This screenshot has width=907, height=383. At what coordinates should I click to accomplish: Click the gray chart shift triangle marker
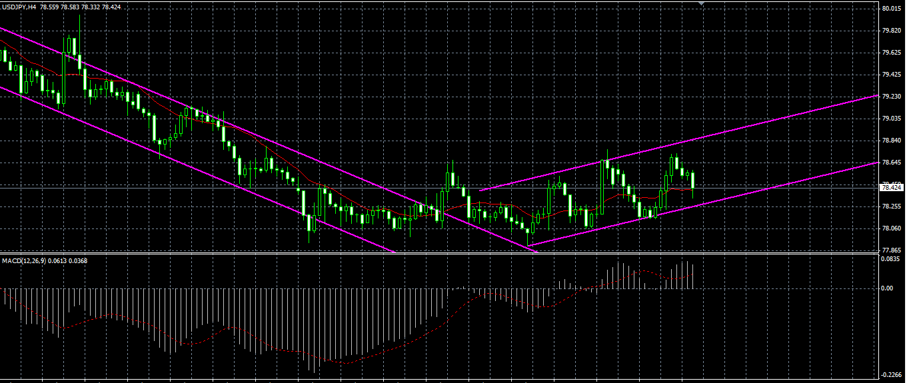pyautogui.click(x=701, y=4)
